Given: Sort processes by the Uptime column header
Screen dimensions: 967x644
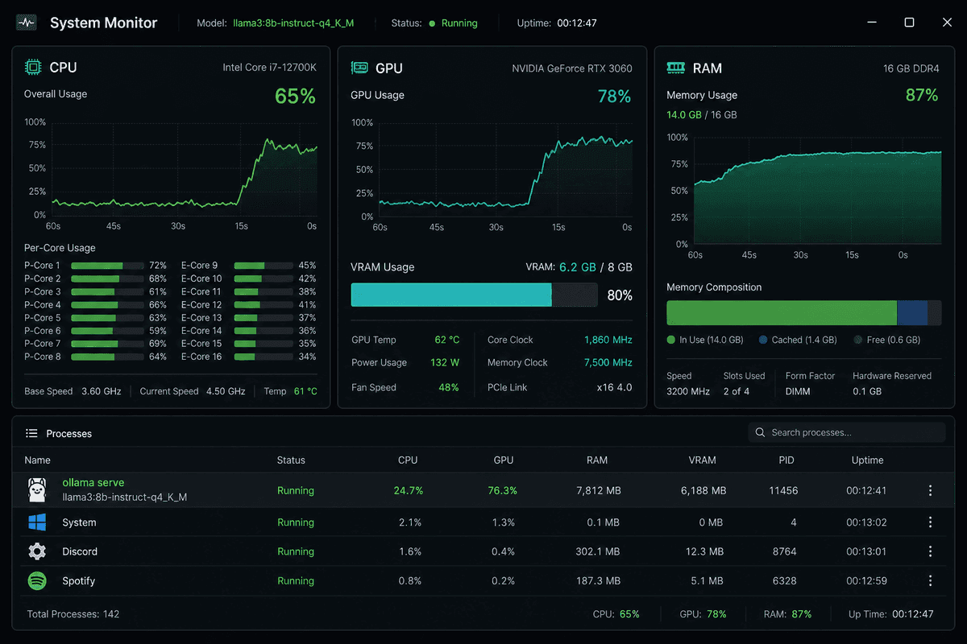Looking at the screenshot, I should point(867,460).
